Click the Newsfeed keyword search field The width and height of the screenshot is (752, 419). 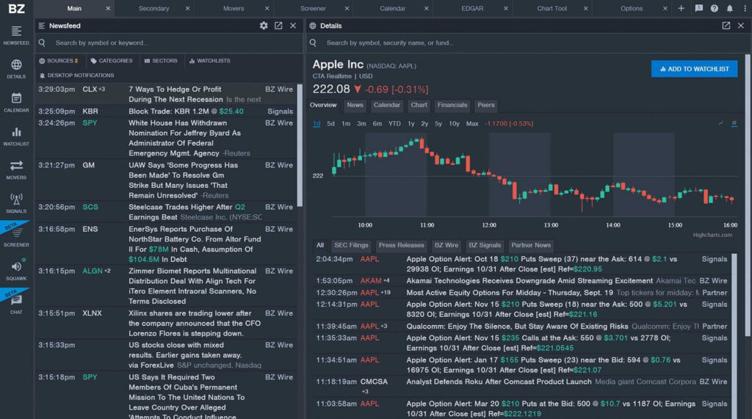(169, 43)
